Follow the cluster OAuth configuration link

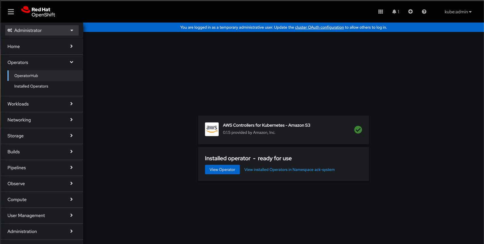click(x=319, y=27)
